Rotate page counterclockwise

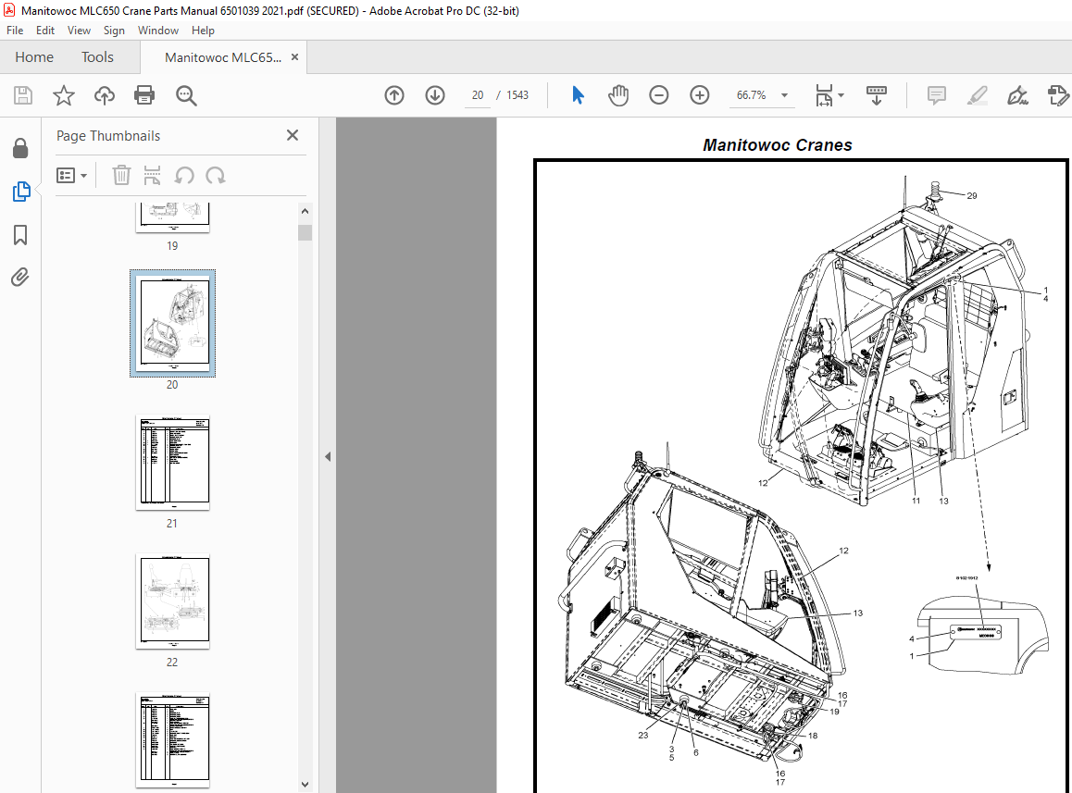[x=184, y=175]
